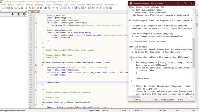Collapse the fold marker at line 103
The image size is (199, 112).
[x=36, y=105]
